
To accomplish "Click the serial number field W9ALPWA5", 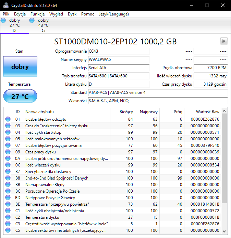I will (119, 60).
